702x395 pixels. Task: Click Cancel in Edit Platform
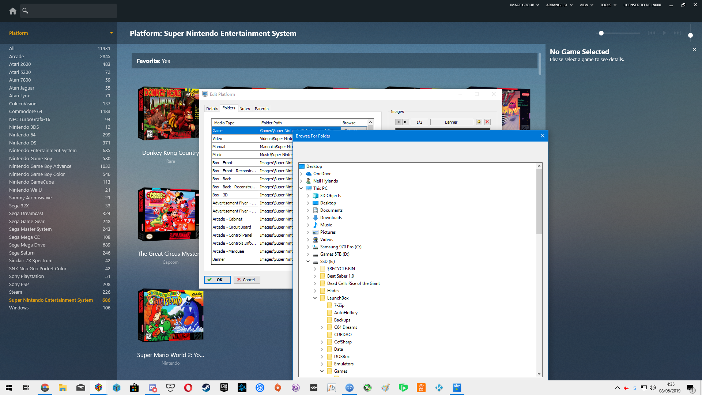pos(247,280)
